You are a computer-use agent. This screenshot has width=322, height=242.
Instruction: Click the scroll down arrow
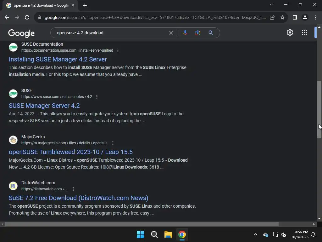point(319,219)
